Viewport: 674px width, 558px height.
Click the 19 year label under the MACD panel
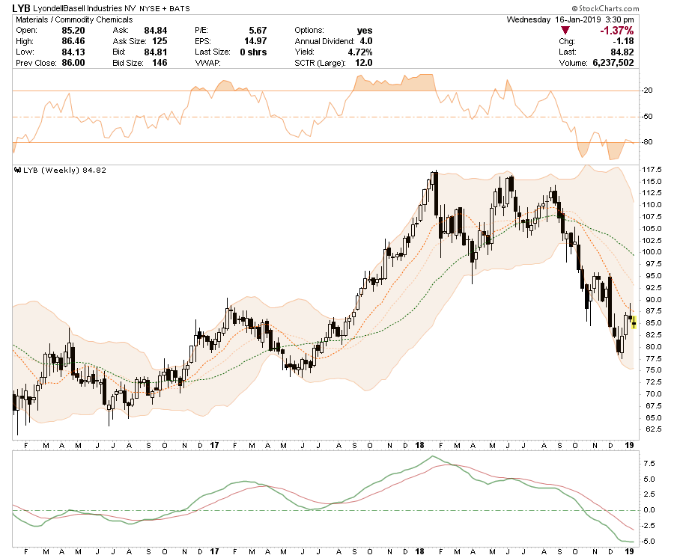(x=629, y=551)
